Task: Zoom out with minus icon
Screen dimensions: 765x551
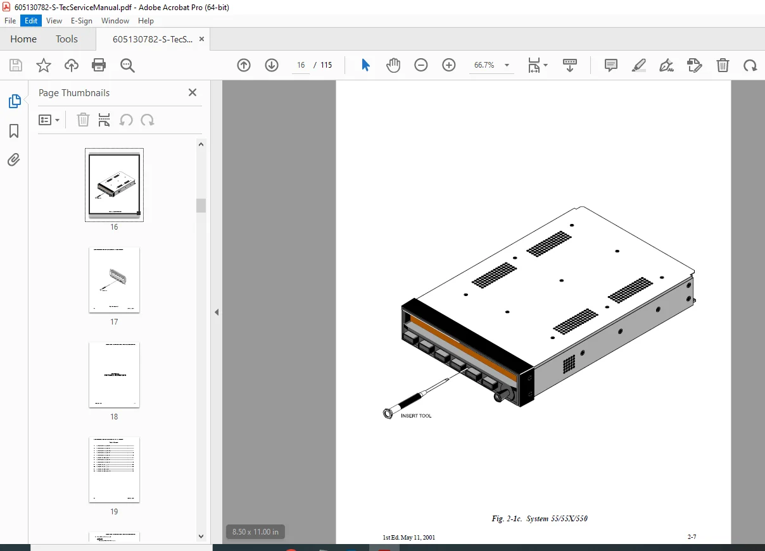Action: pyautogui.click(x=421, y=65)
